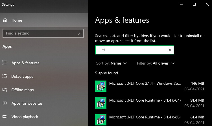Click the magnifier icon in Find a setting

click(80, 33)
